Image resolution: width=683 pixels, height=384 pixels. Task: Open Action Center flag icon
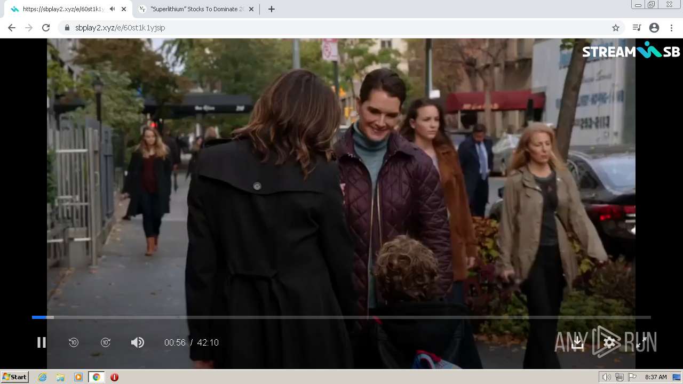[632, 377]
